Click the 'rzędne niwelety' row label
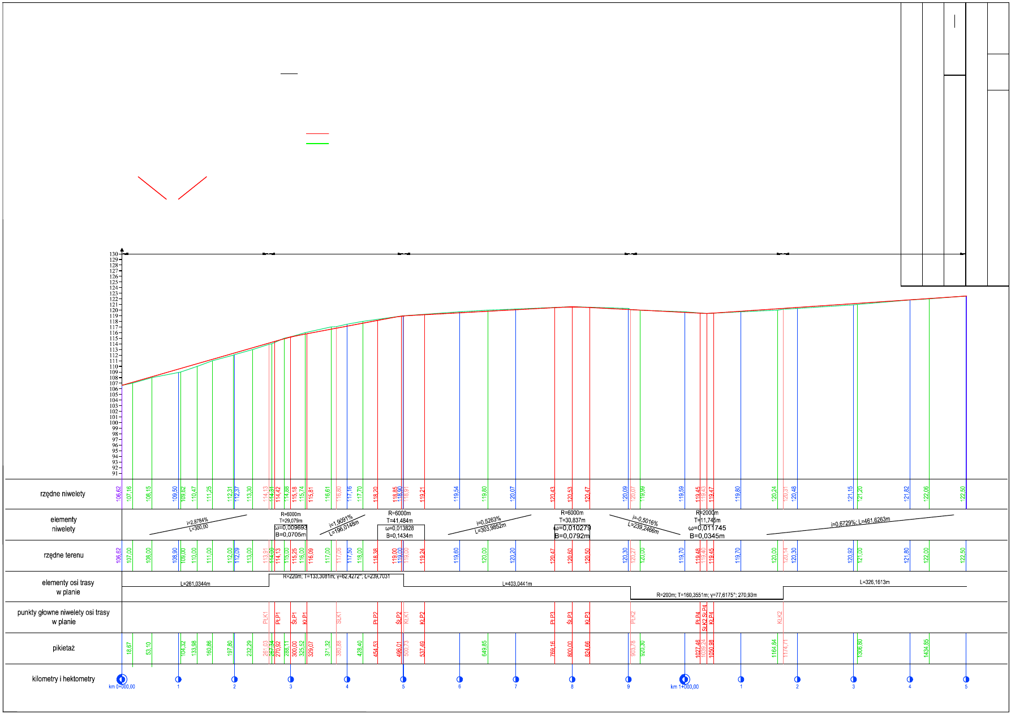 pos(63,494)
